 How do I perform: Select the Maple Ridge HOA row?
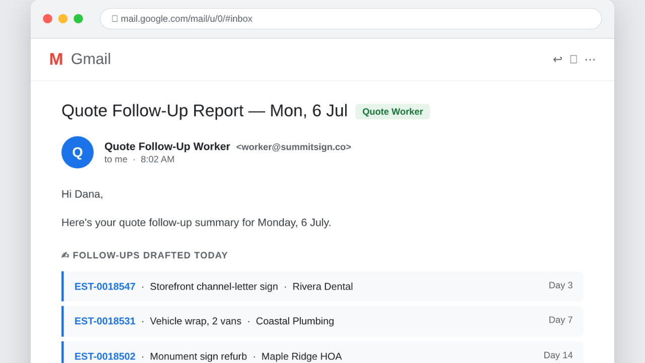click(322, 352)
